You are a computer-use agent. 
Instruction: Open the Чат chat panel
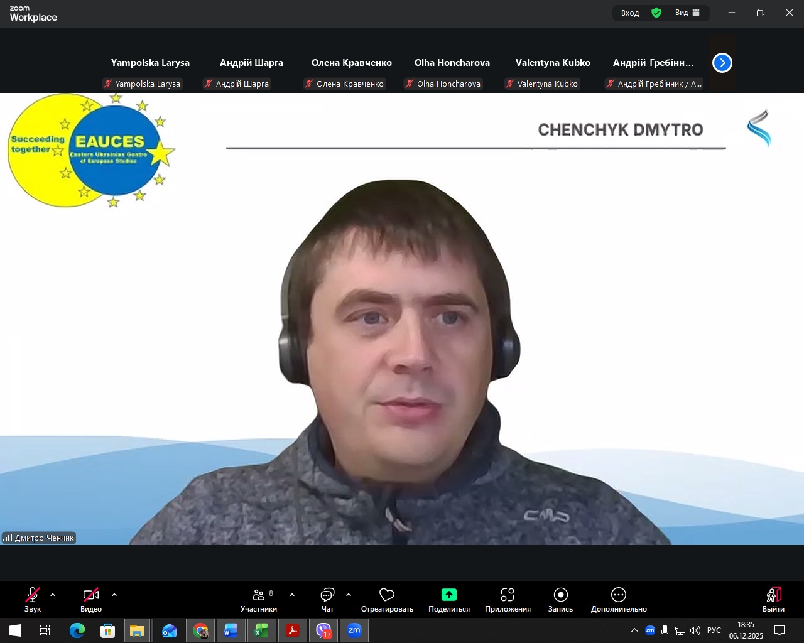[327, 599]
